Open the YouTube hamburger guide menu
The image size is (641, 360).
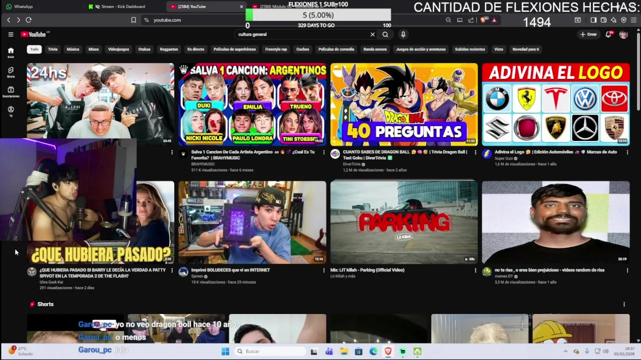(x=11, y=34)
